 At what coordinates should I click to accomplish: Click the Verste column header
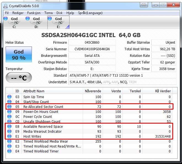click(x=113, y=91)
